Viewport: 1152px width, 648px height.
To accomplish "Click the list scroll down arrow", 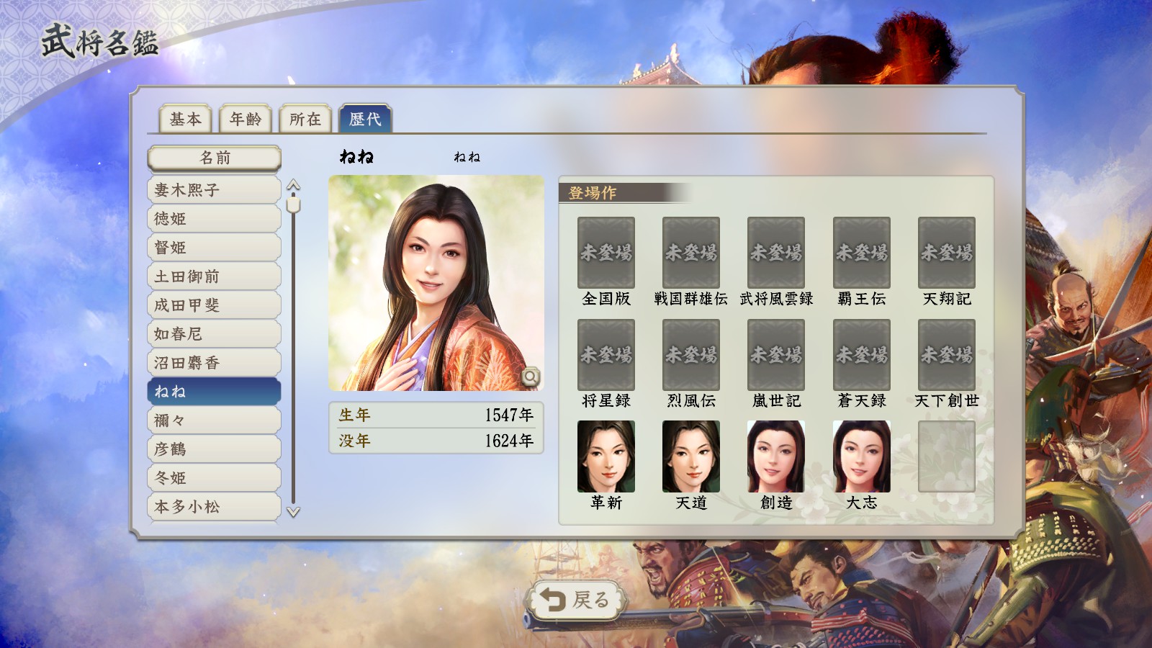I will [293, 512].
